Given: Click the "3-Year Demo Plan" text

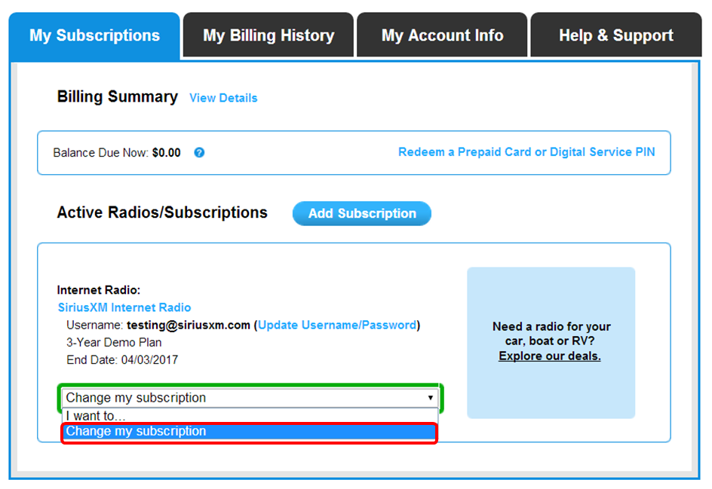Looking at the screenshot, I should pyautogui.click(x=114, y=343).
